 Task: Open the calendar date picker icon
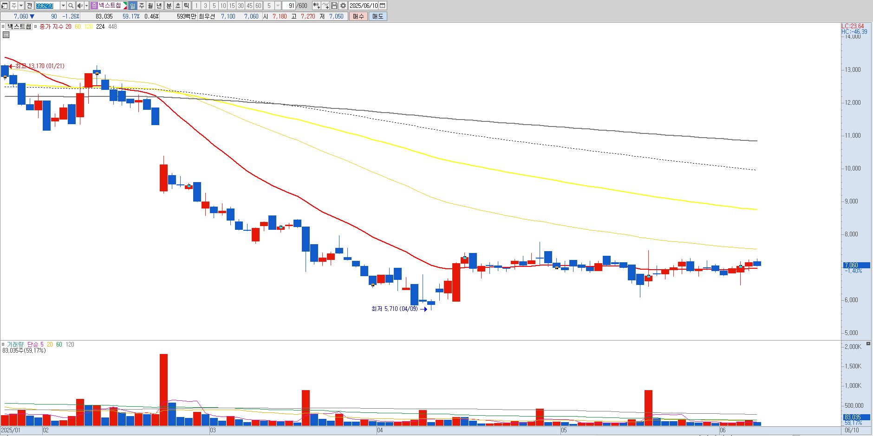tap(383, 6)
